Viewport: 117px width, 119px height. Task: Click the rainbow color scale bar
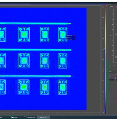(105, 59)
